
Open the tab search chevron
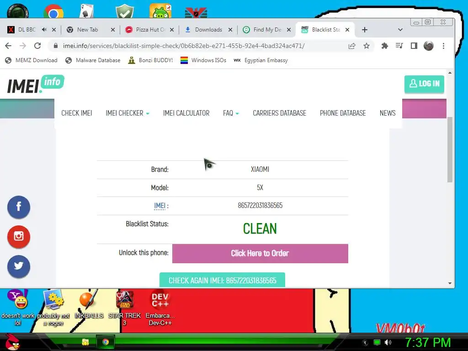coord(400,30)
